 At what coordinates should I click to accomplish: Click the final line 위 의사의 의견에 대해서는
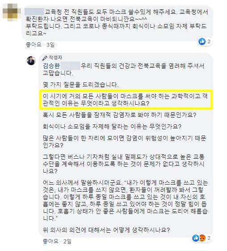pyautogui.click(x=106, y=230)
